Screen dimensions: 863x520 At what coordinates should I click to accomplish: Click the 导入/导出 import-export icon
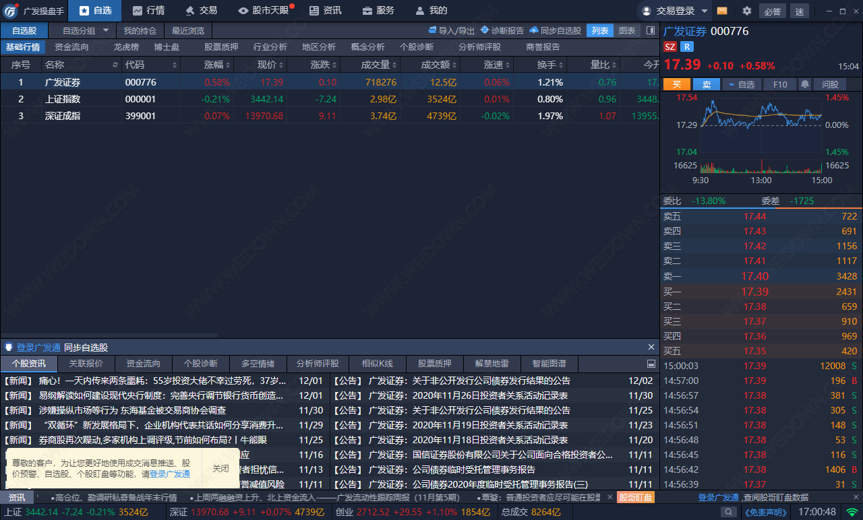[x=433, y=30]
